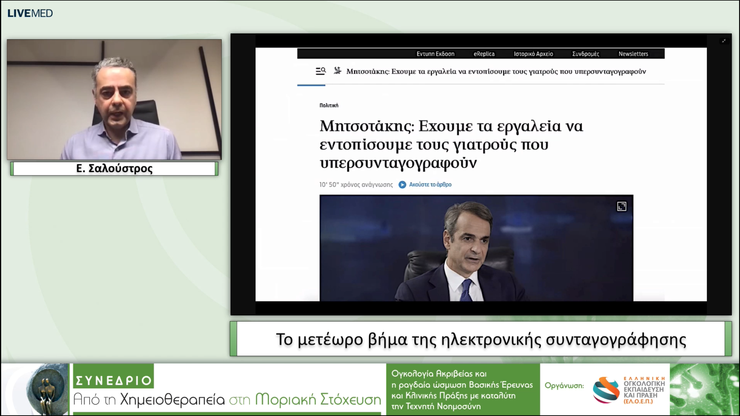Switch to the eReplica section
Viewport: 740px width, 416px height.
(x=484, y=54)
